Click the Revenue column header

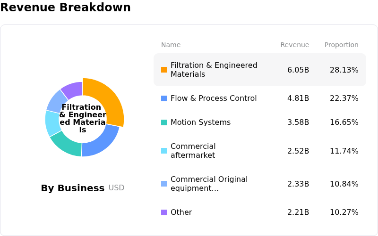(x=294, y=45)
